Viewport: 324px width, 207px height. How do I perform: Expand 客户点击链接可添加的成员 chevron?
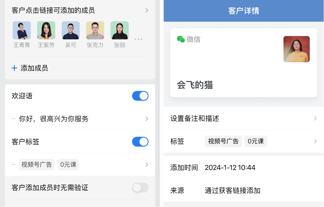[x=147, y=10]
